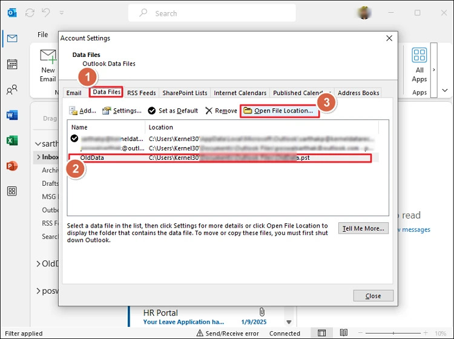Open the MSG folder

(50, 197)
